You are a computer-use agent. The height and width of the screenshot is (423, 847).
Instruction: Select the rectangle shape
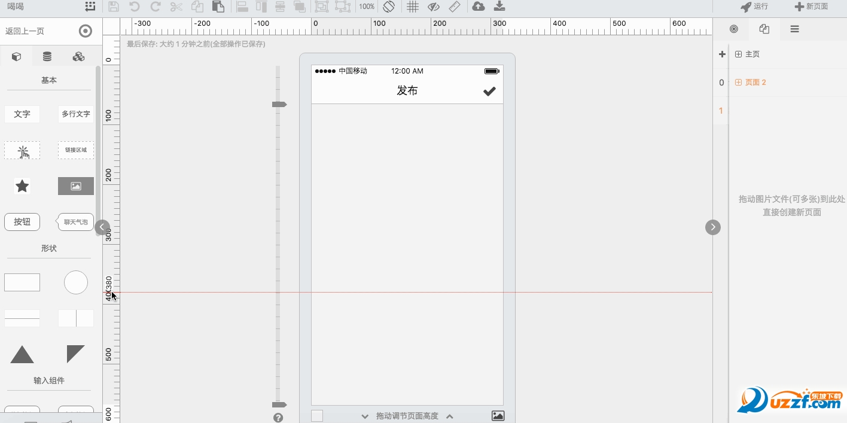pos(22,282)
